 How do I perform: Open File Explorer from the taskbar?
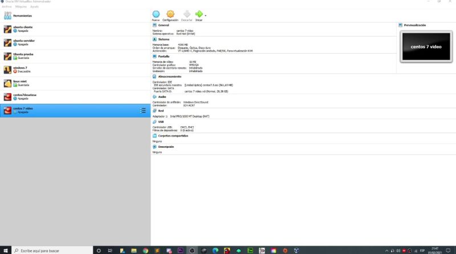pos(134,251)
